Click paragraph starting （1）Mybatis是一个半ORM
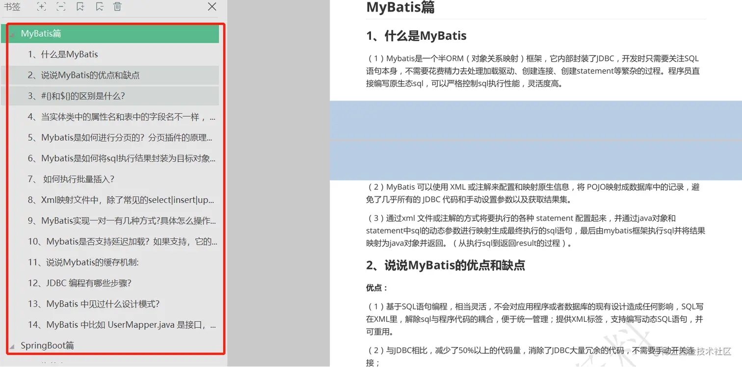 point(533,71)
